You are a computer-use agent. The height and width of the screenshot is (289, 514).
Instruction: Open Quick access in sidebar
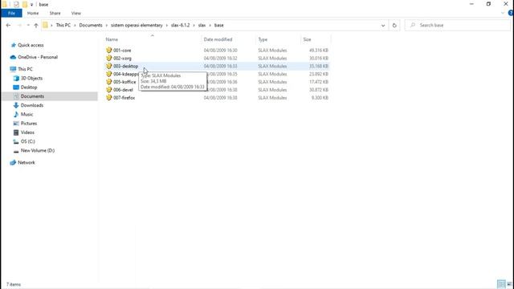[x=31, y=45]
